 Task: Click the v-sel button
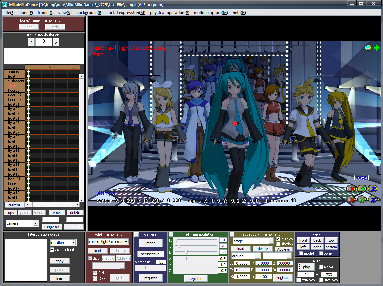57,212
